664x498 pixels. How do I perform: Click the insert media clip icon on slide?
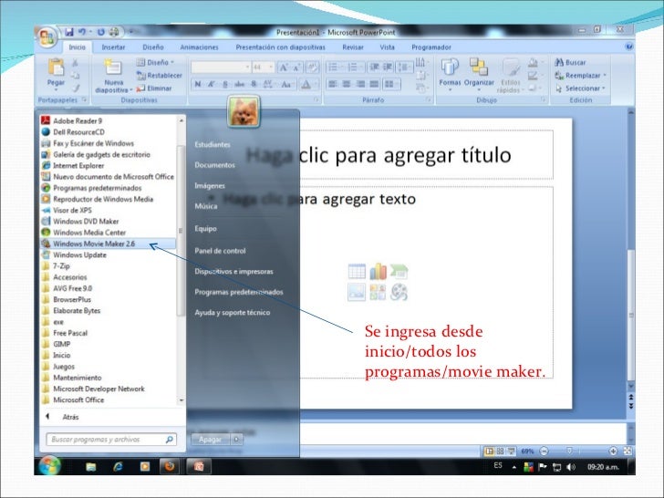pos(399,292)
